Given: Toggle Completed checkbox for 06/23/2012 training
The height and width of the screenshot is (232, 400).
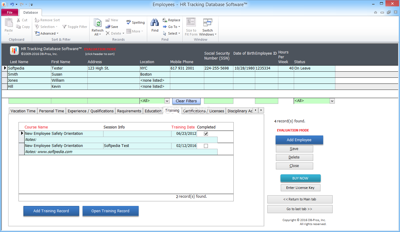Looking at the screenshot, I should click(x=206, y=134).
